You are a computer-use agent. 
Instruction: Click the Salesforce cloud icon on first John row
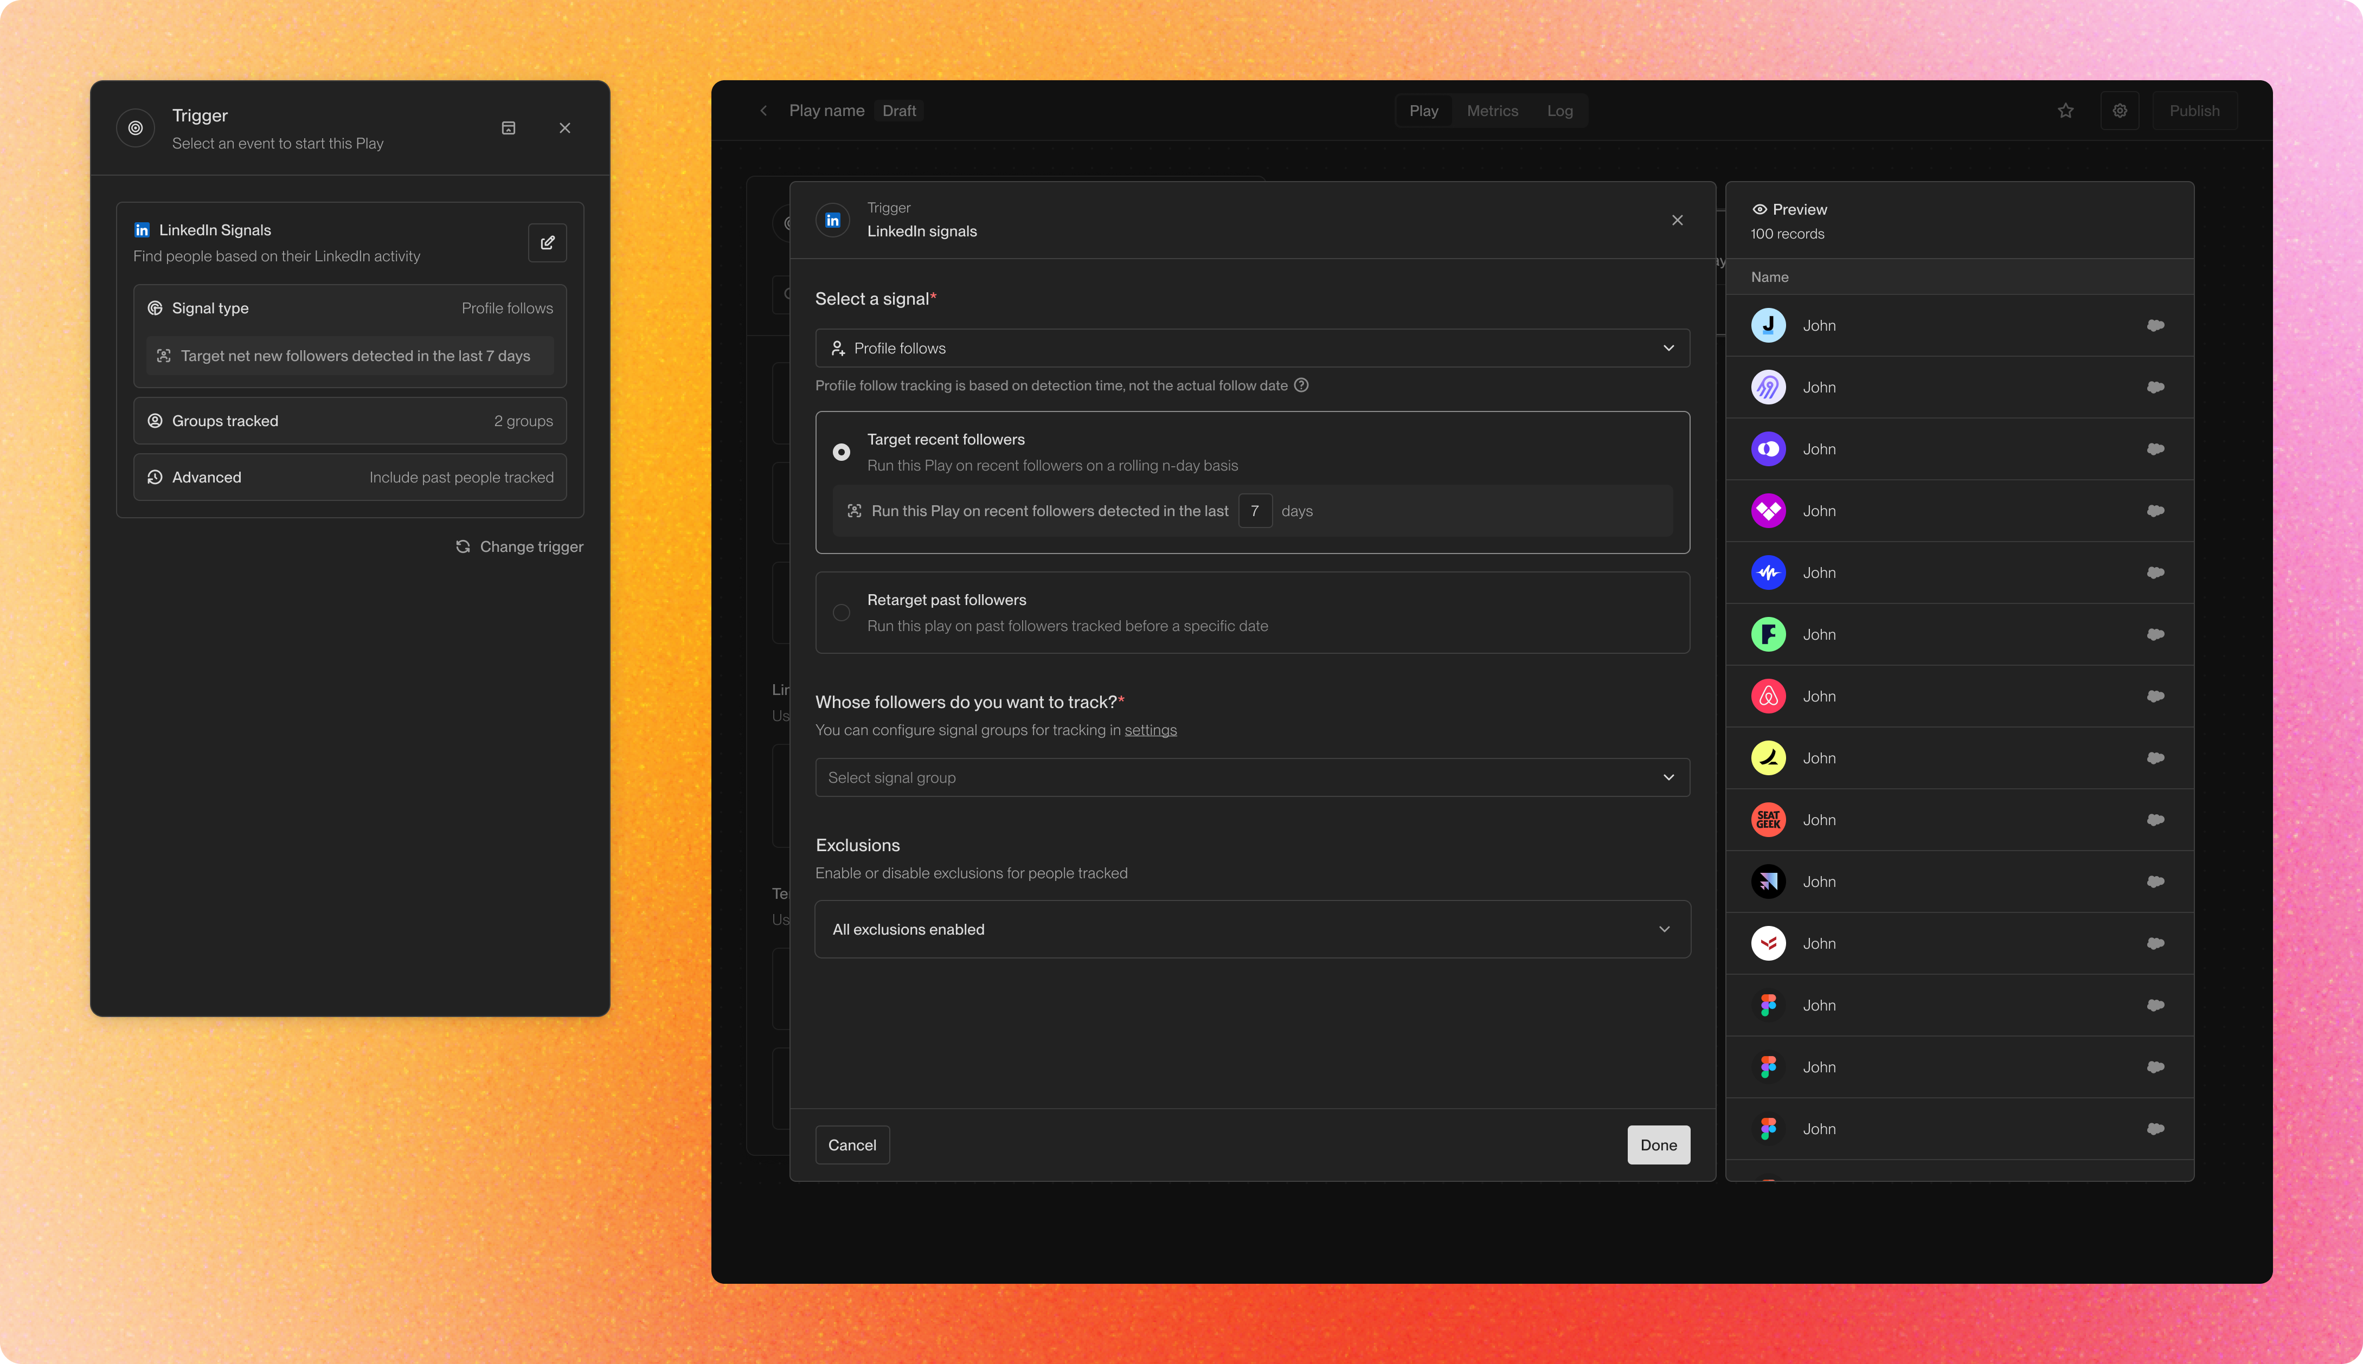tap(2155, 325)
